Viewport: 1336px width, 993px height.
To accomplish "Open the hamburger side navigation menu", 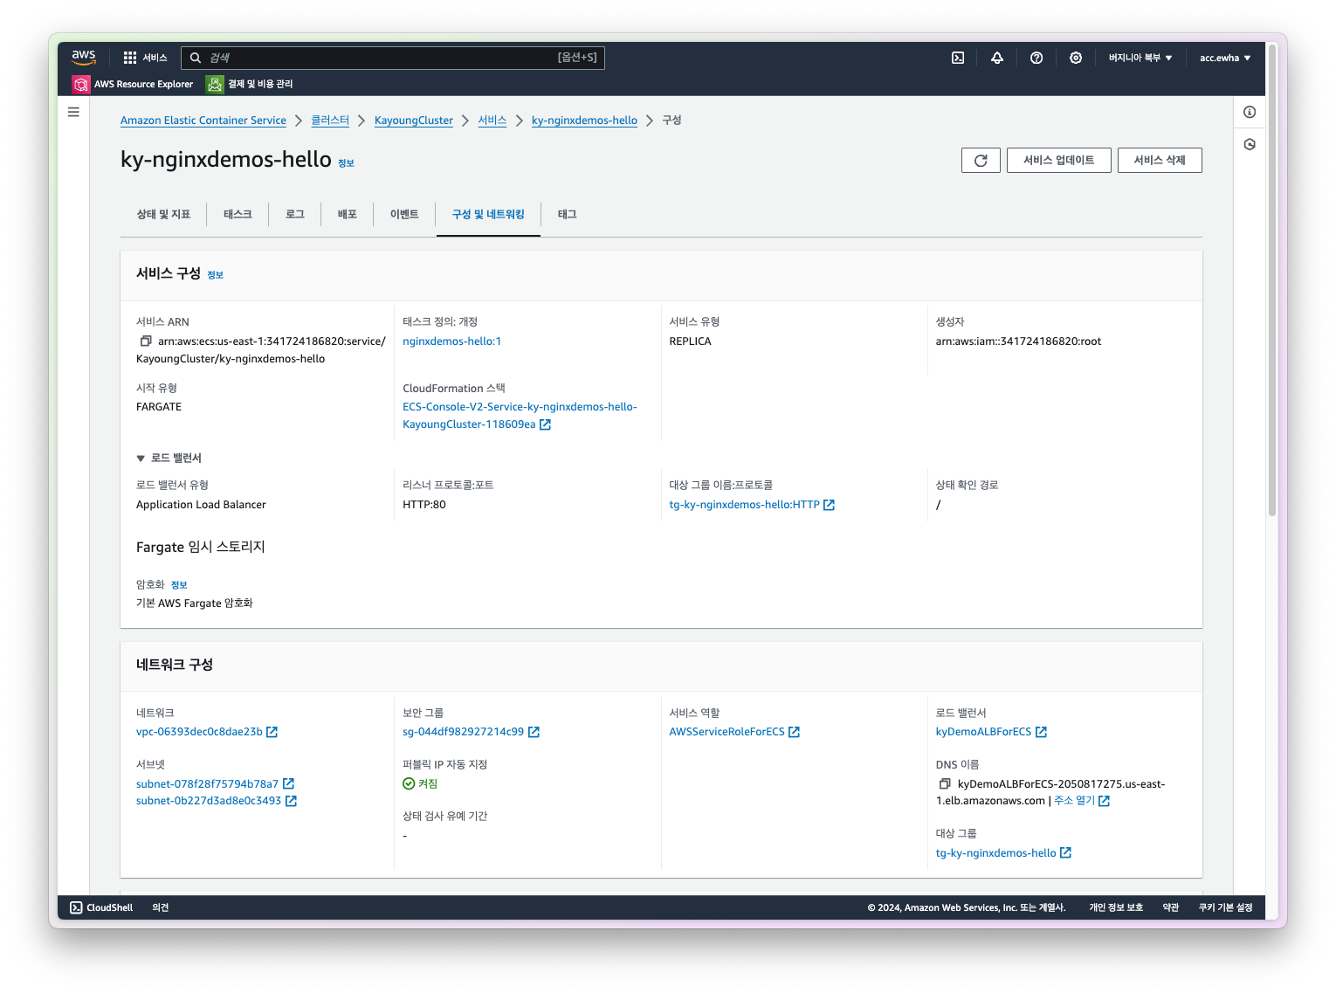I will 73,112.
